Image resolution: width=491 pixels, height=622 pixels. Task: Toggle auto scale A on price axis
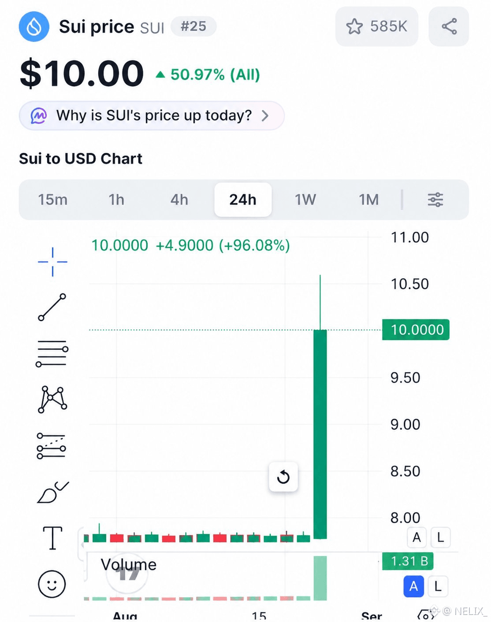pos(417,537)
